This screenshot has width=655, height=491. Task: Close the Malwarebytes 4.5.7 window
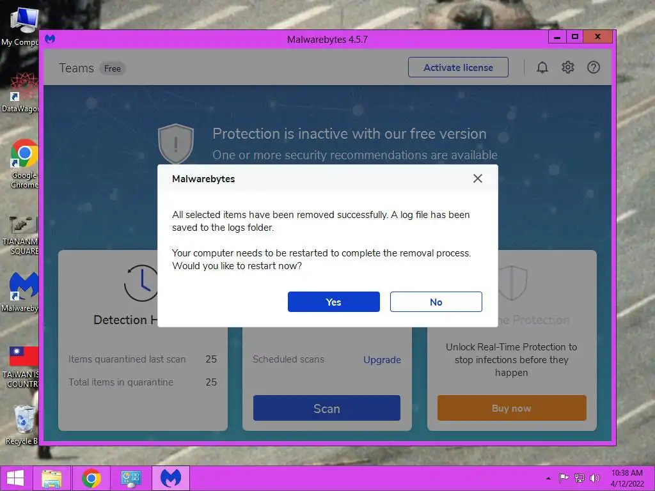point(598,36)
